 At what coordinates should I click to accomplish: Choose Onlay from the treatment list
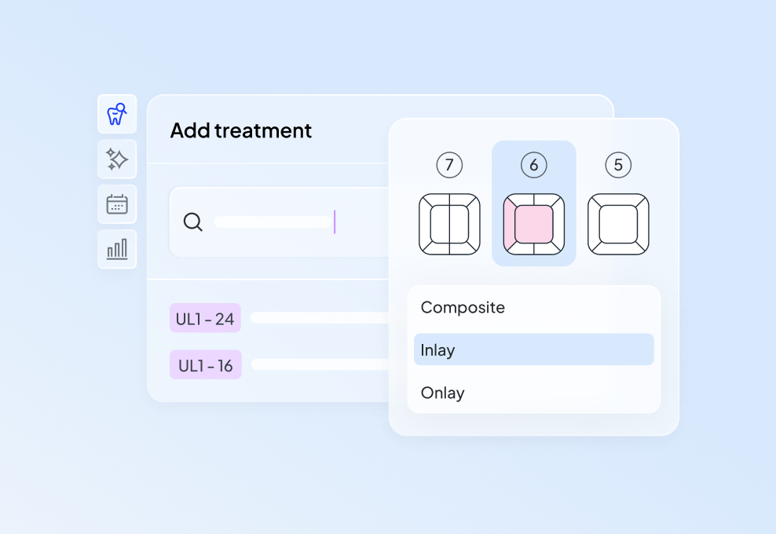(x=442, y=393)
